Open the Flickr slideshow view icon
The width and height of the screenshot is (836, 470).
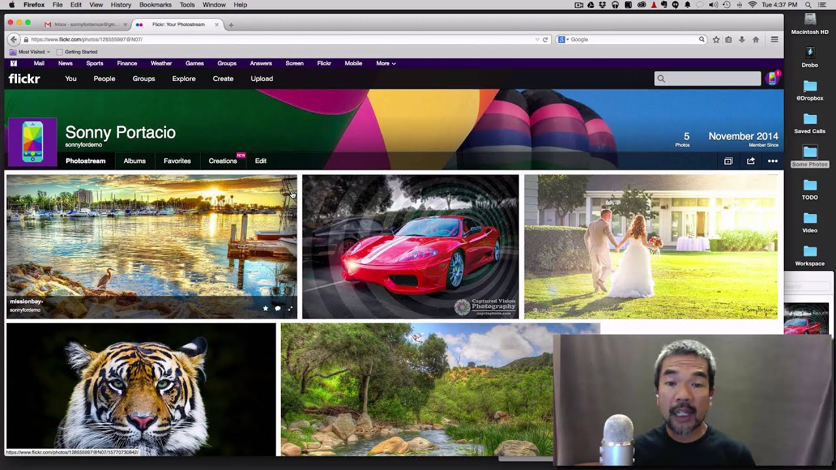click(x=728, y=161)
